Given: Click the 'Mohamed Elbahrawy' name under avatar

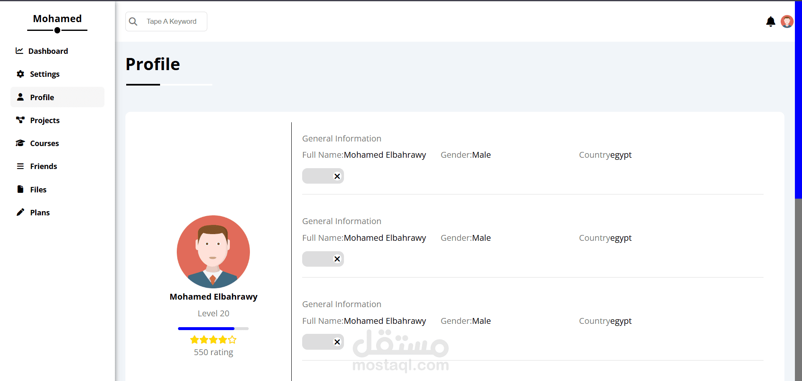Looking at the screenshot, I should [x=214, y=297].
